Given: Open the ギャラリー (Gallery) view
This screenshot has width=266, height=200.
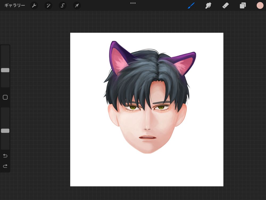Looking at the screenshot, I should tap(15, 5).
